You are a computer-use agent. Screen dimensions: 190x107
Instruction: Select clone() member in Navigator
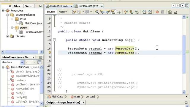click(28, 72)
